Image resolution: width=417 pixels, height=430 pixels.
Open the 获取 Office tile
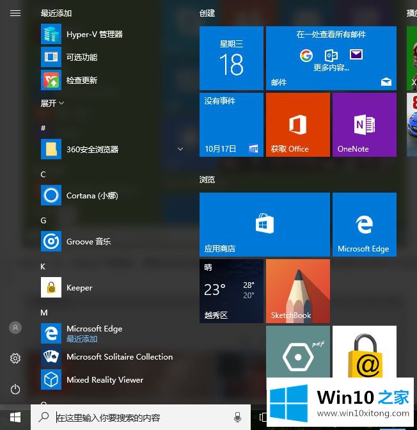298,125
